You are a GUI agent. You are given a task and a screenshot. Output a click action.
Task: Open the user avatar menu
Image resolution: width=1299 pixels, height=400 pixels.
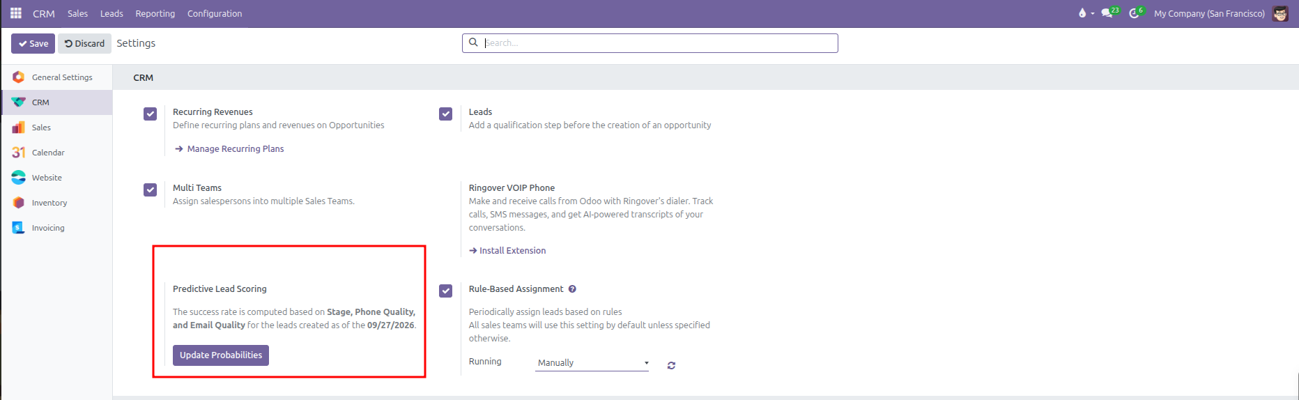pos(1280,13)
